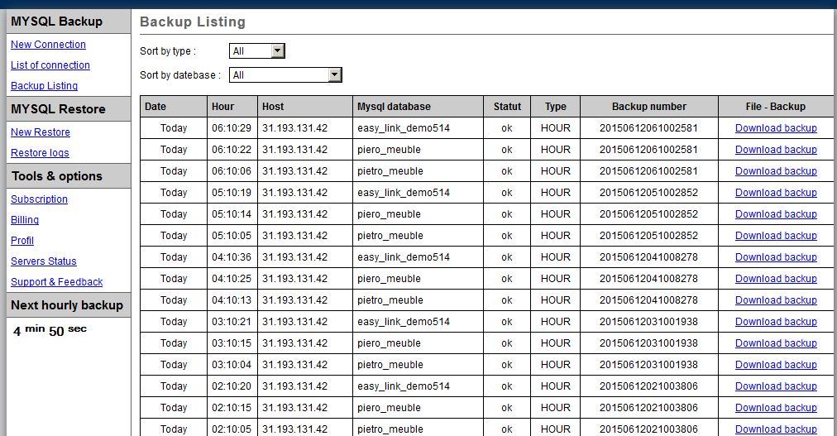Open the New Connection link

[48, 45]
